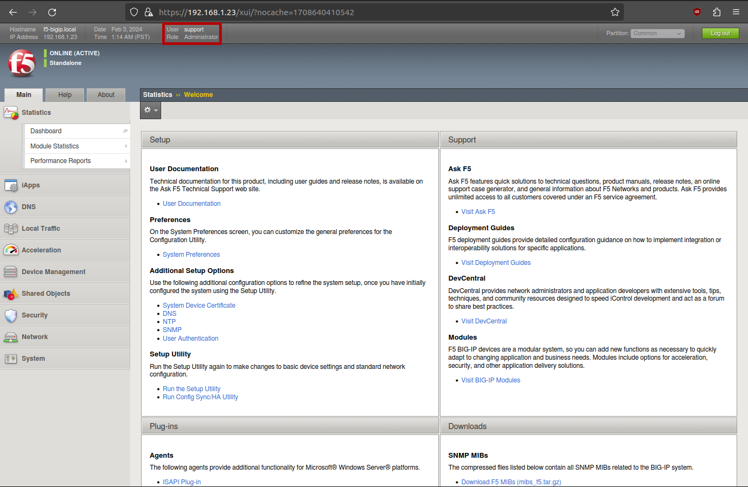Expand the gear settings dropdown
748x487 pixels.
point(150,110)
